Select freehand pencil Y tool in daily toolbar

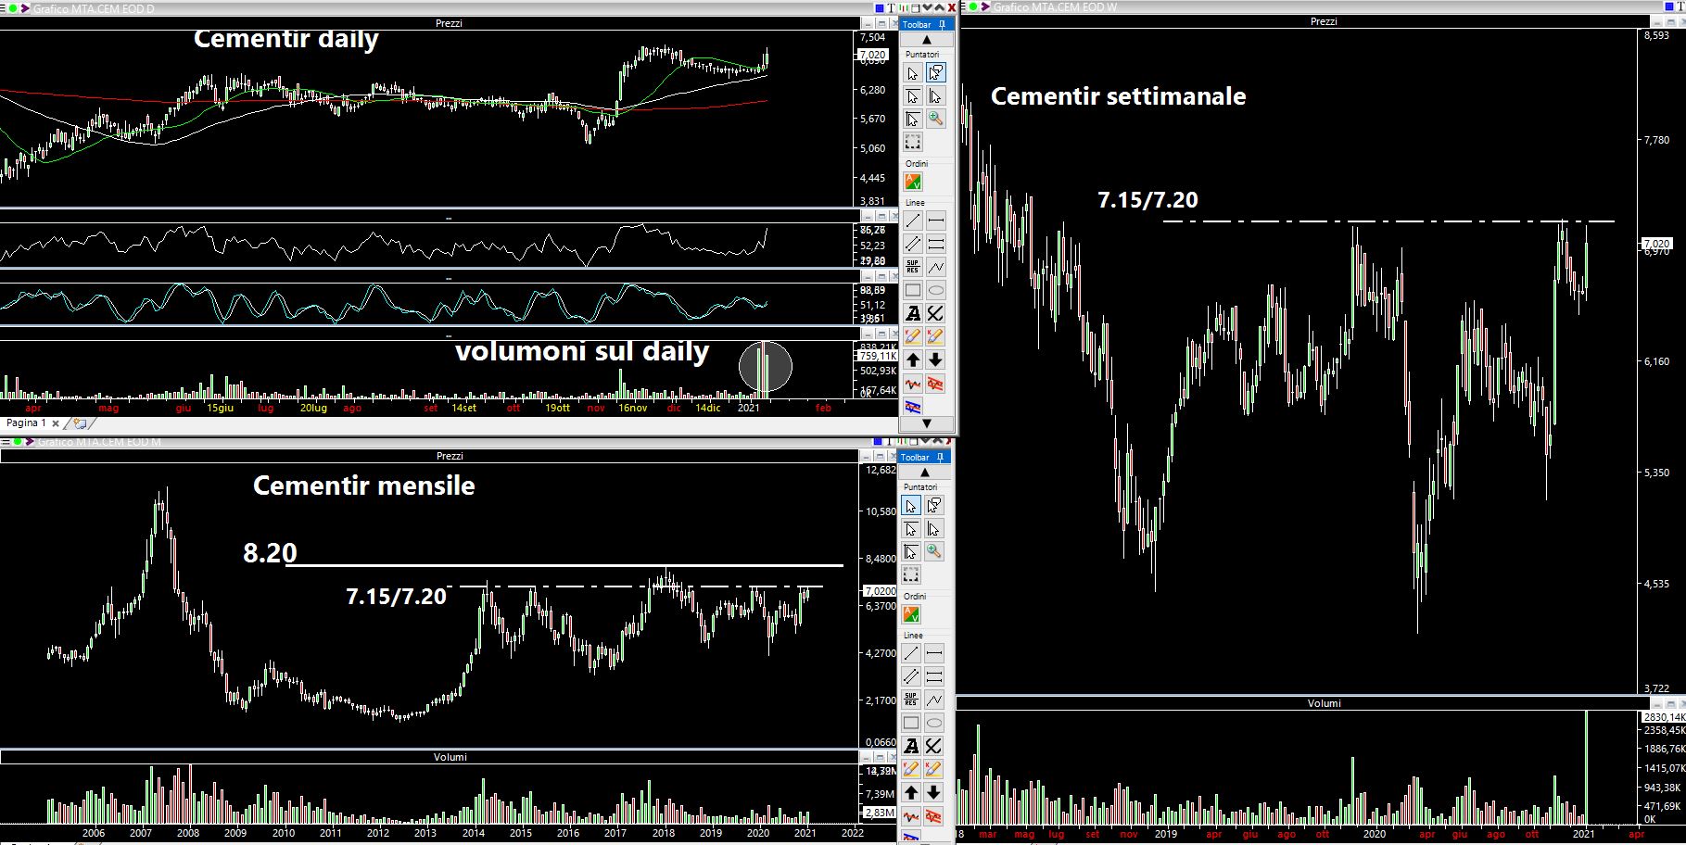(913, 337)
